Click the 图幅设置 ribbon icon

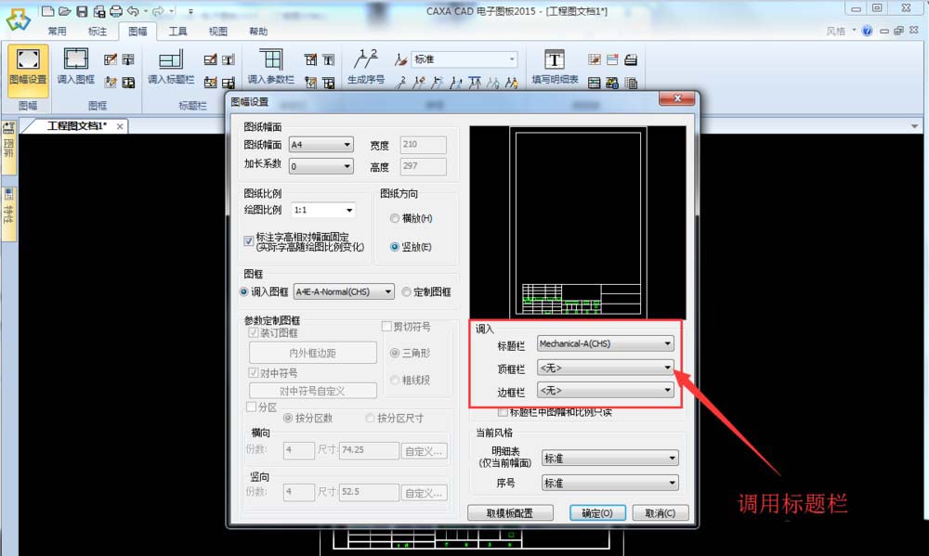(x=28, y=71)
